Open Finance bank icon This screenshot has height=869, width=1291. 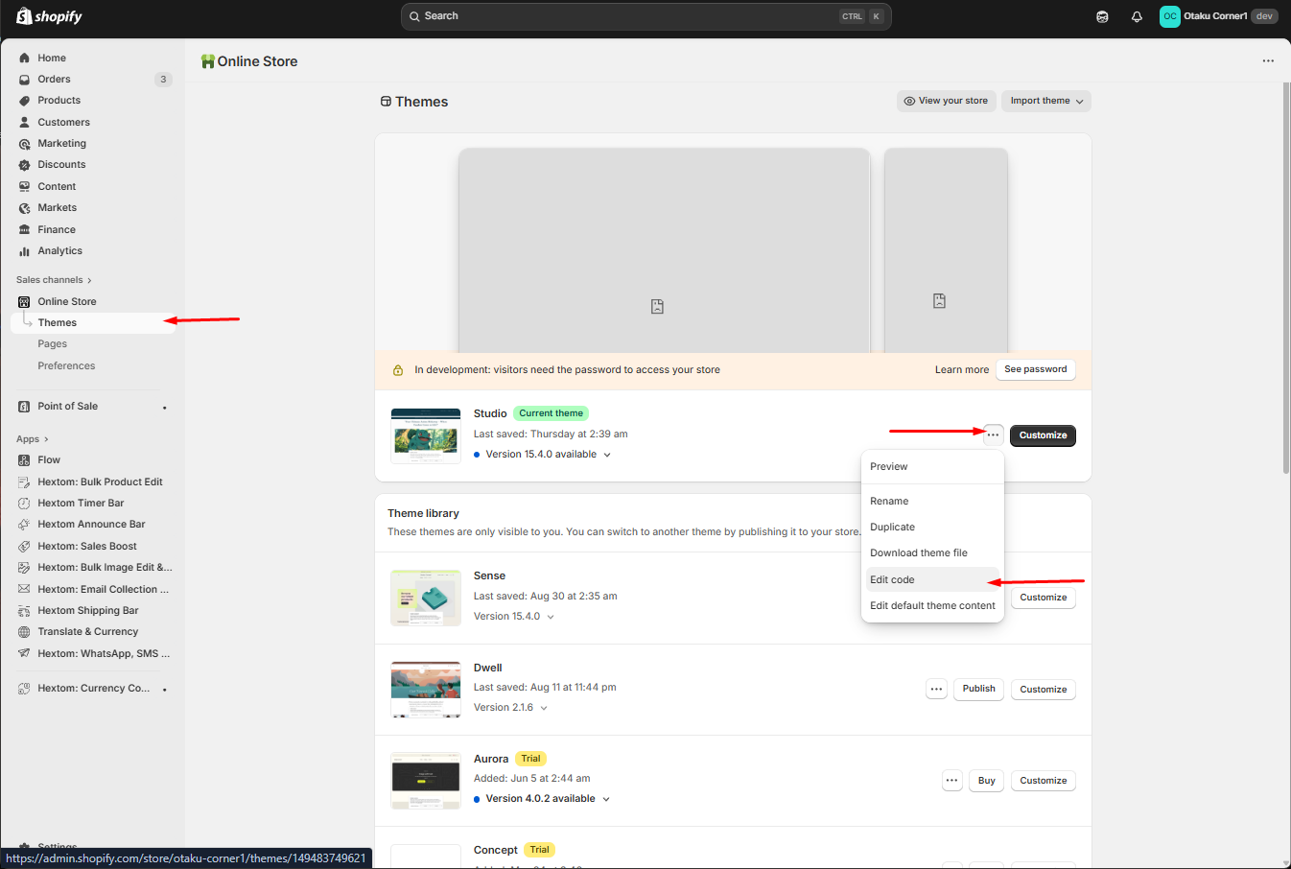pos(24,230)
